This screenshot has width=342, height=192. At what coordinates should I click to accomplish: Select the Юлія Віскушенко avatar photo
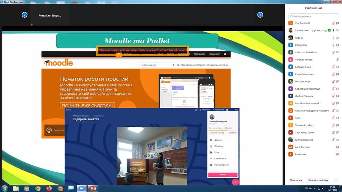291,140
